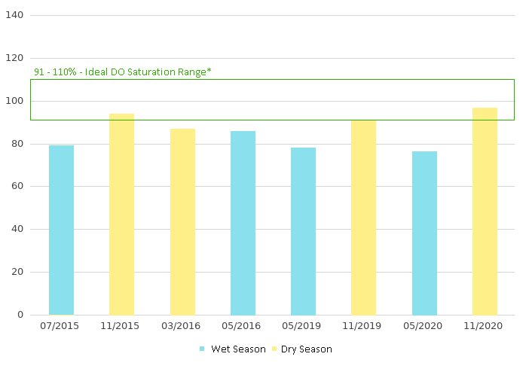Toggle the Wet Season legend label
The width and height of the screenshot is (529, 375).
[x=238, y=349]
